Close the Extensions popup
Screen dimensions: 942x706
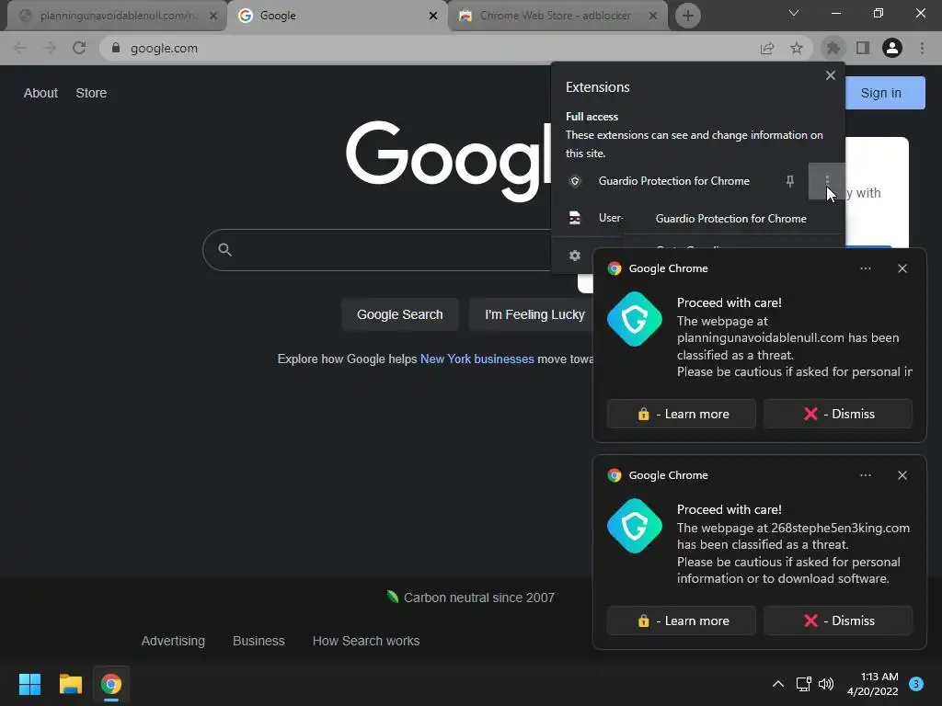point(831,75)
